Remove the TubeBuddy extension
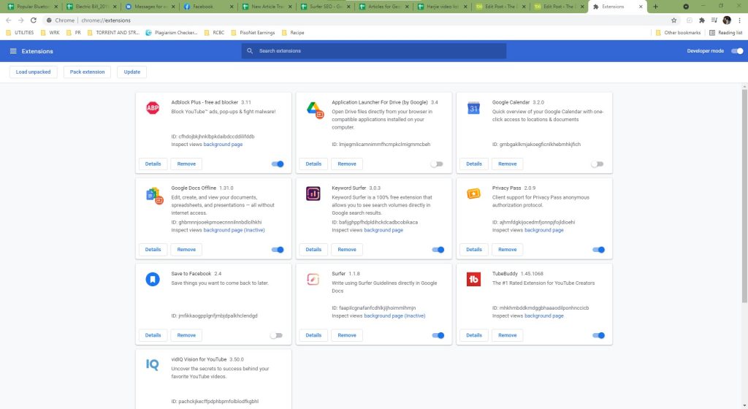 coord(507,335)
